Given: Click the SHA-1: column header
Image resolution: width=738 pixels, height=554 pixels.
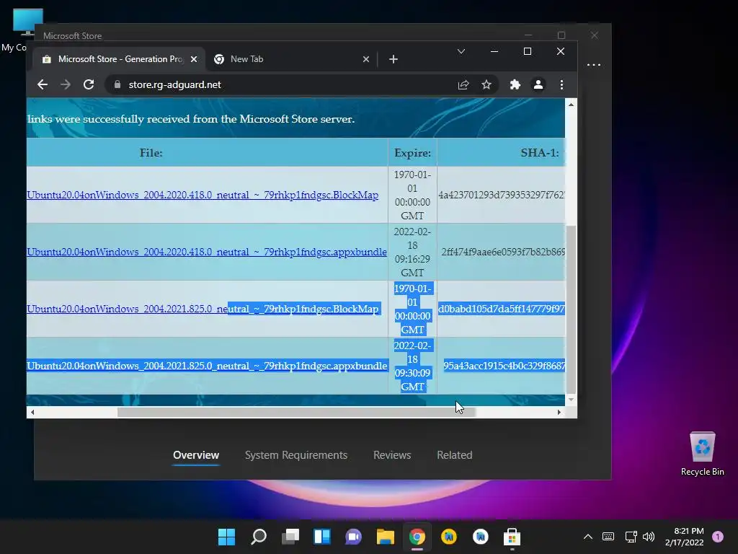Looking at the screenshot, I should point(539,153).
